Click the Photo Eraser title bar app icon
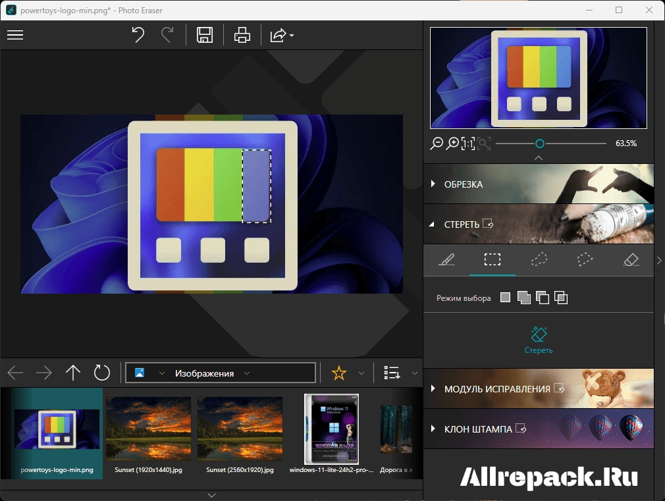665x501 pixels. (11, 10)
